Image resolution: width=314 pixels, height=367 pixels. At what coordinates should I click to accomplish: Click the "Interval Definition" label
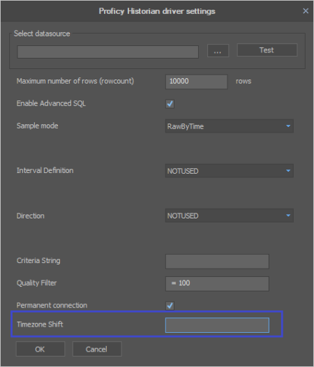[45, 170]
